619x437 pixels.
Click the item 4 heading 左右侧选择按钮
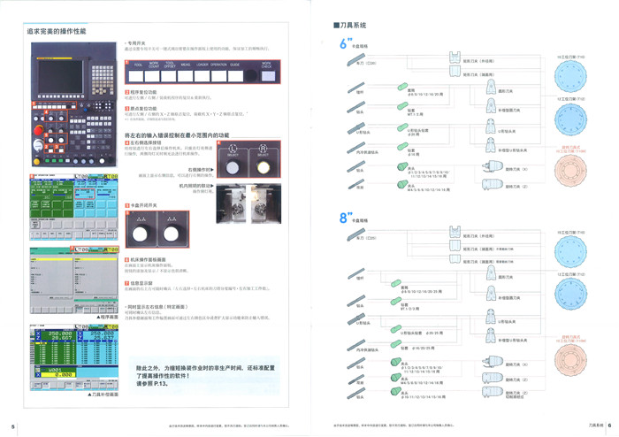click(146, 142)
